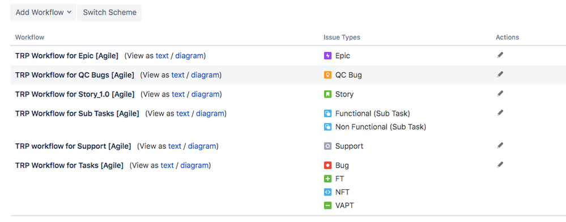The image size is (566, 222).
Task: Open the Add Workflow dropdown
Action: pyautogui.click(x=43, y=12)
